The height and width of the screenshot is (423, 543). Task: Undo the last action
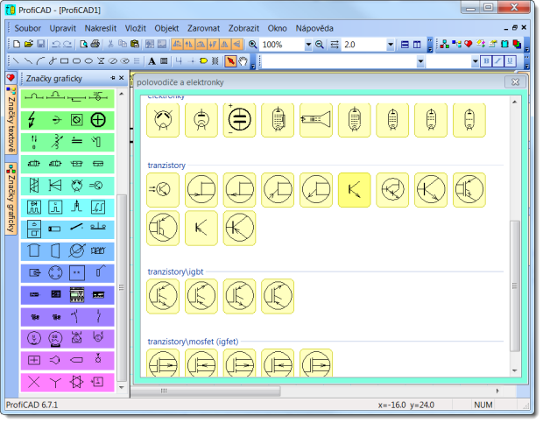pos(56,45)
